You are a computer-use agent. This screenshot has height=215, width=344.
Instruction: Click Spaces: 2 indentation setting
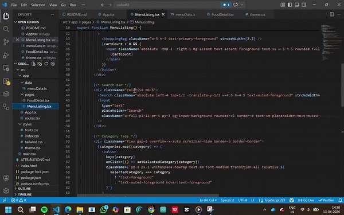coord(227,200)
